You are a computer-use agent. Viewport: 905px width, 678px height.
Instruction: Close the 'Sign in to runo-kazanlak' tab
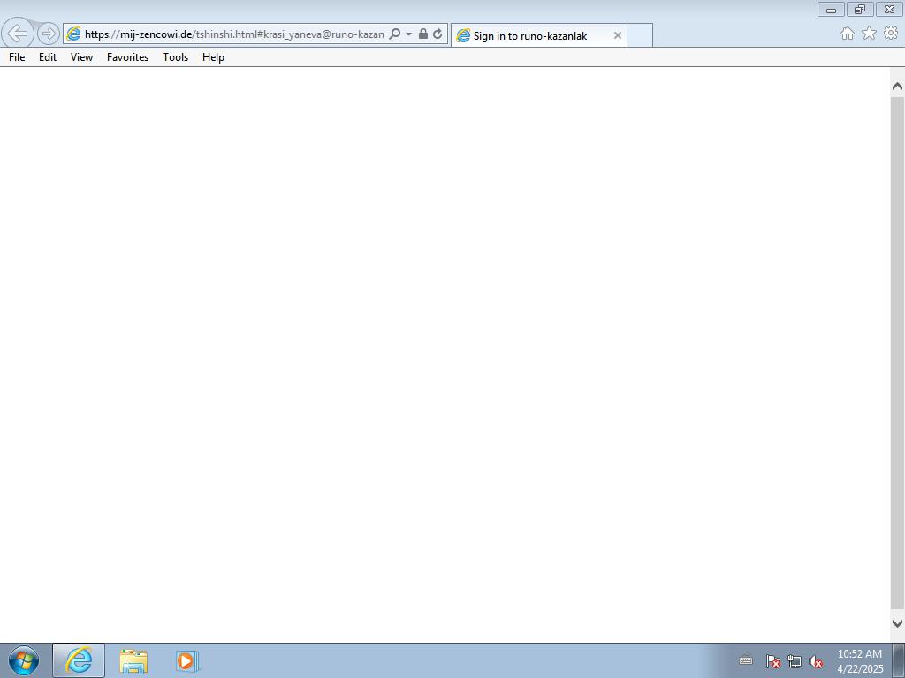[x=618, y=35]
